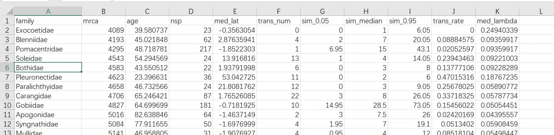The width and height of the screenshot is (554, 135).
Task: Select row 10 header
Action: point(7,105)
